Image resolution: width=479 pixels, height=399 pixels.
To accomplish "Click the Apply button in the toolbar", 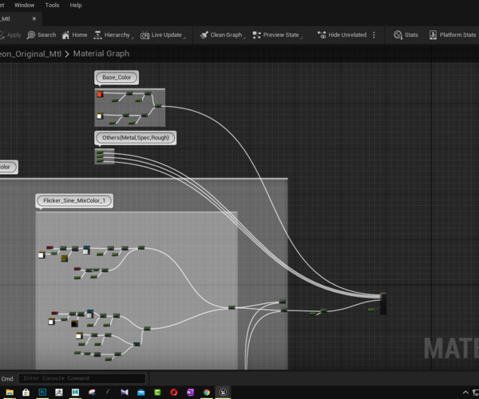I will tap(10, 35).
